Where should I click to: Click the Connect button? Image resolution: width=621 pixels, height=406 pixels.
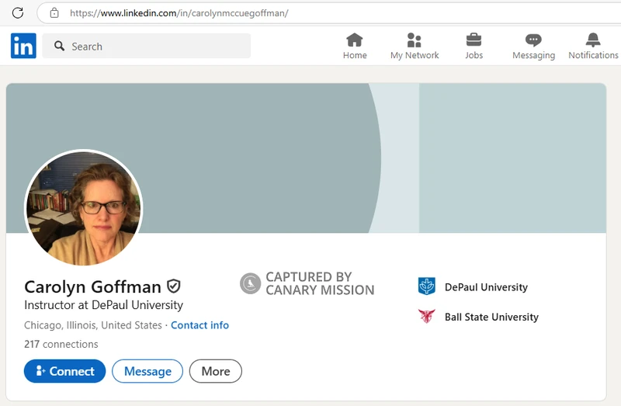tap(64, 371)
